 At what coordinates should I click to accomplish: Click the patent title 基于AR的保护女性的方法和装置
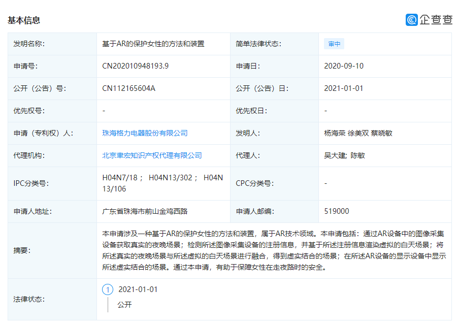click(x=153, y=44)
